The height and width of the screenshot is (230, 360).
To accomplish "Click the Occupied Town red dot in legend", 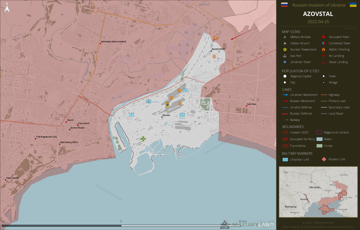I will [x=324, y=37].
